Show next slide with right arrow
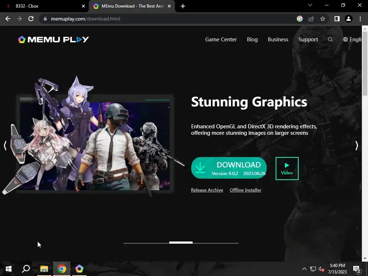Screen dimensions: 368x276 tap(357, 146)
